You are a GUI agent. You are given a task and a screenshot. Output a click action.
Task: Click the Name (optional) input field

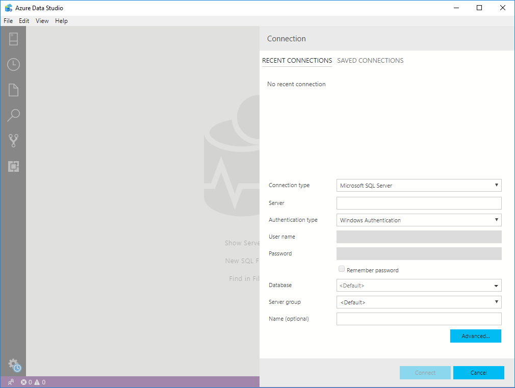point(419,319)
